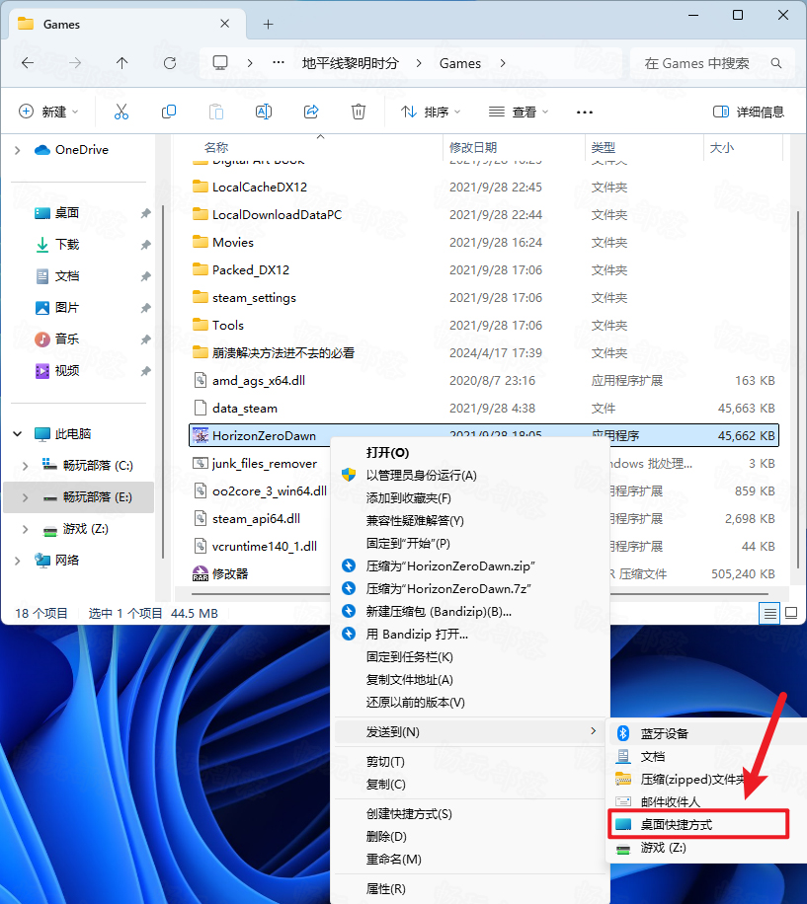Click the Copy icon in toolbar
The width and height of the screenshot is (807, 904).
(169, 112)
